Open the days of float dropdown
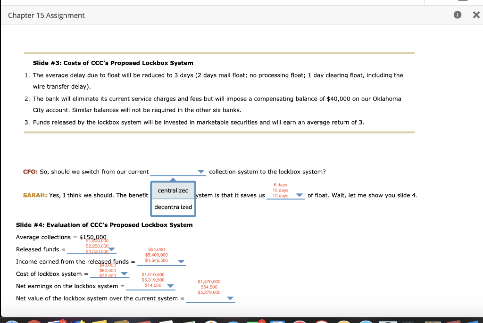This screenshot has height=323, width=483. pos(299,195)
